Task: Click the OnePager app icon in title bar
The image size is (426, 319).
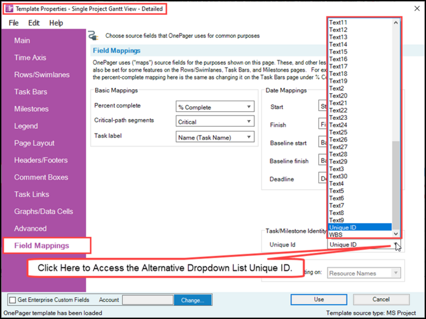Action: coord(9,9)
